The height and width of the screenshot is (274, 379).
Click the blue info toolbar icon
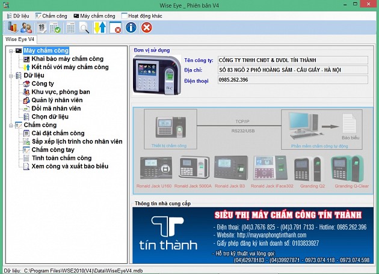[131, 27]
